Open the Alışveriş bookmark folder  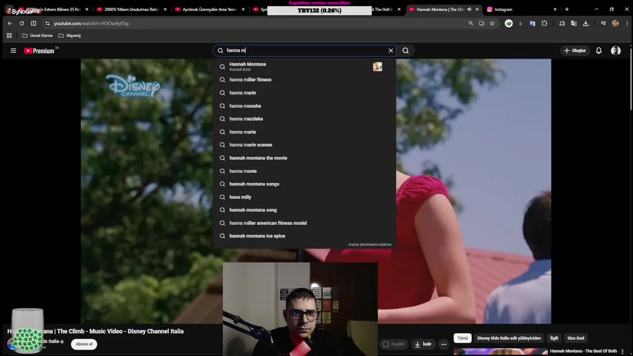point(70,36)
